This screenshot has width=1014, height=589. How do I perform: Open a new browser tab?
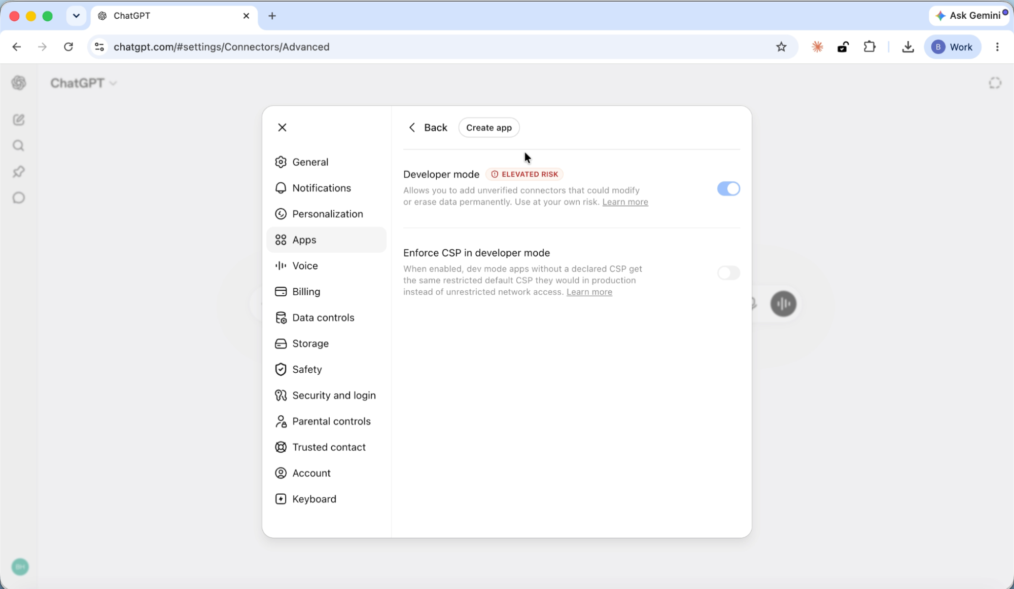point(272,16)
